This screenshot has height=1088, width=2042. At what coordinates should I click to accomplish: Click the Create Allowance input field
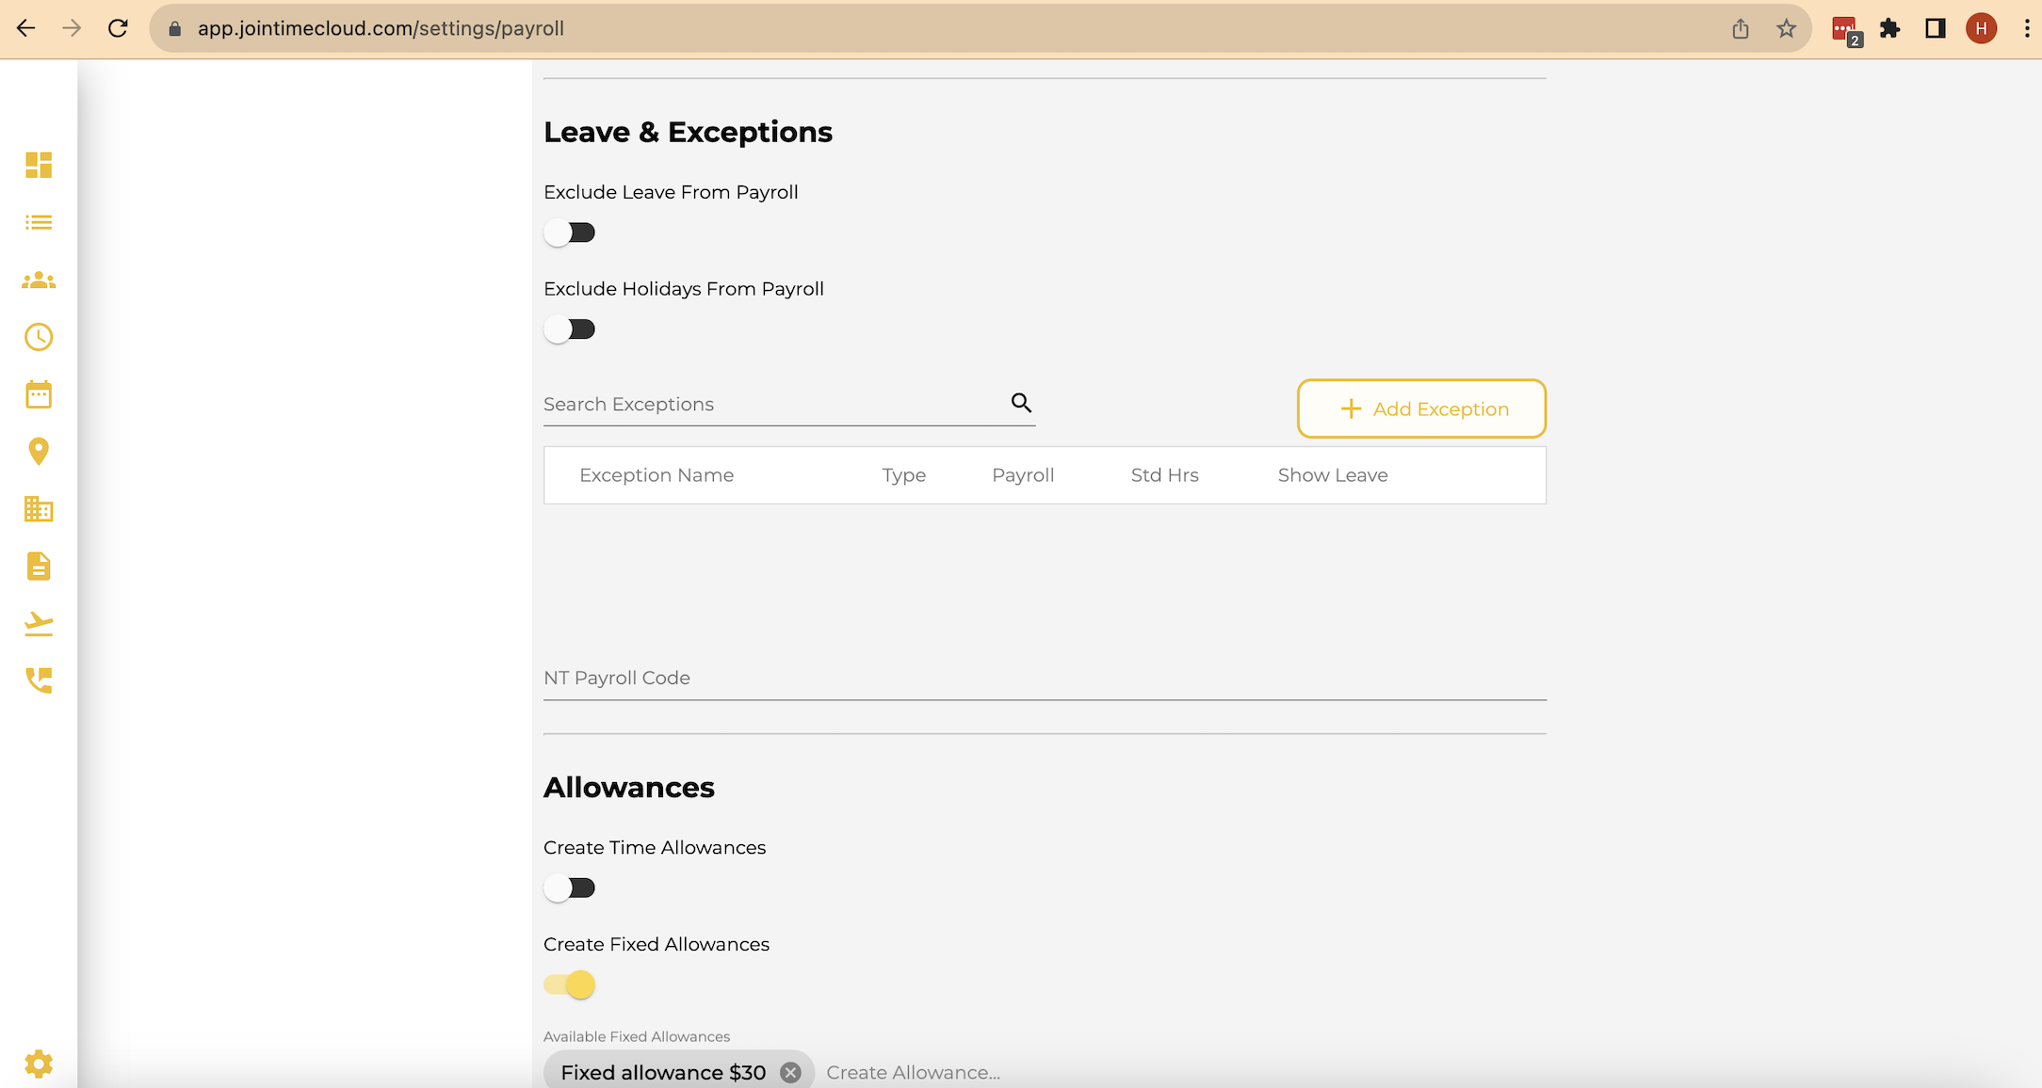[x=912, y=1072]
